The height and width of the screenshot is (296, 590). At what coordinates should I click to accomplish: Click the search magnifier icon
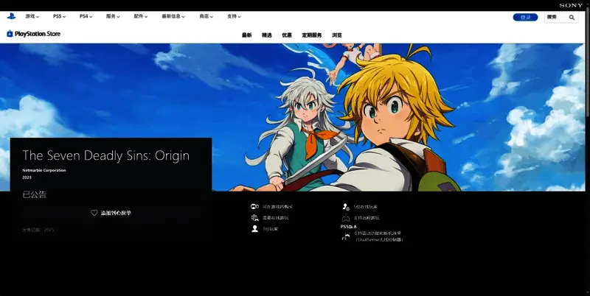[x=572, y=17]
